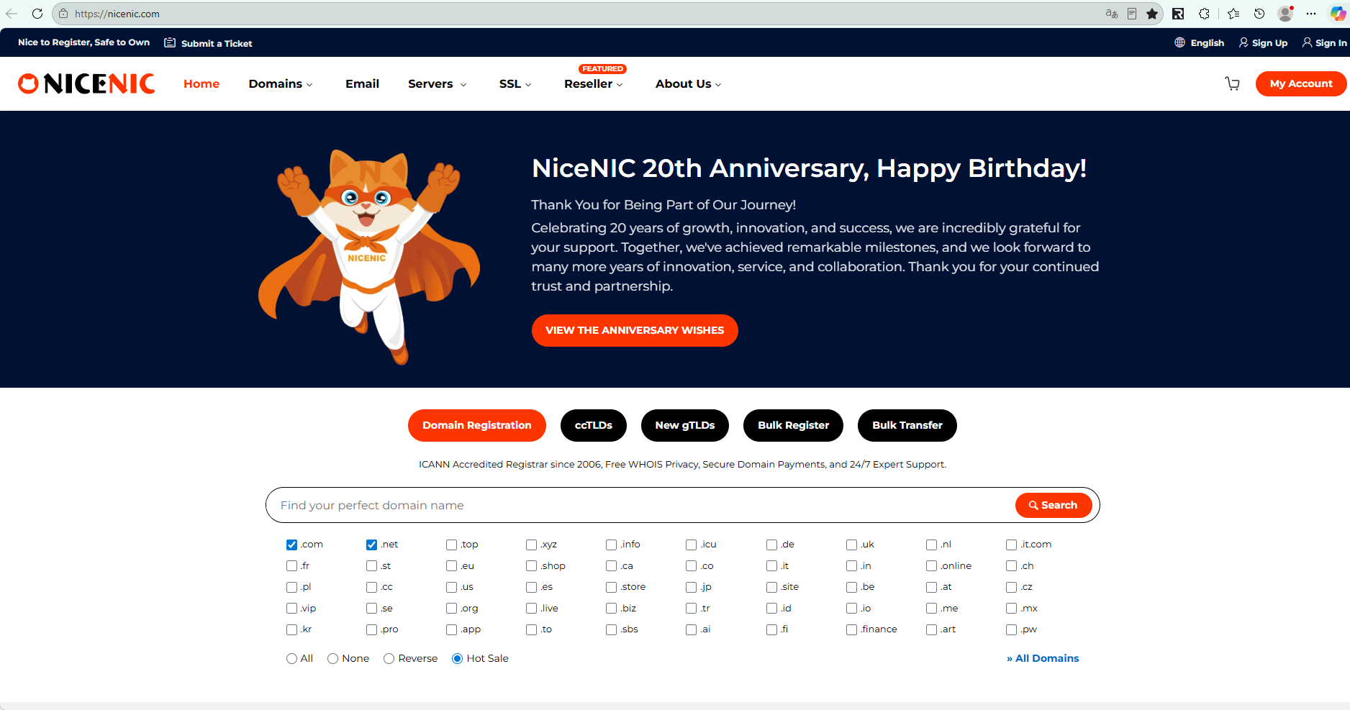Click the browser address bar URL
The width and height of the screenshot is (1350, 710).
pos(117,14)
